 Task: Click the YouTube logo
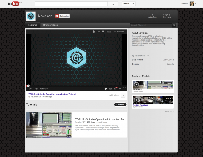13,3
